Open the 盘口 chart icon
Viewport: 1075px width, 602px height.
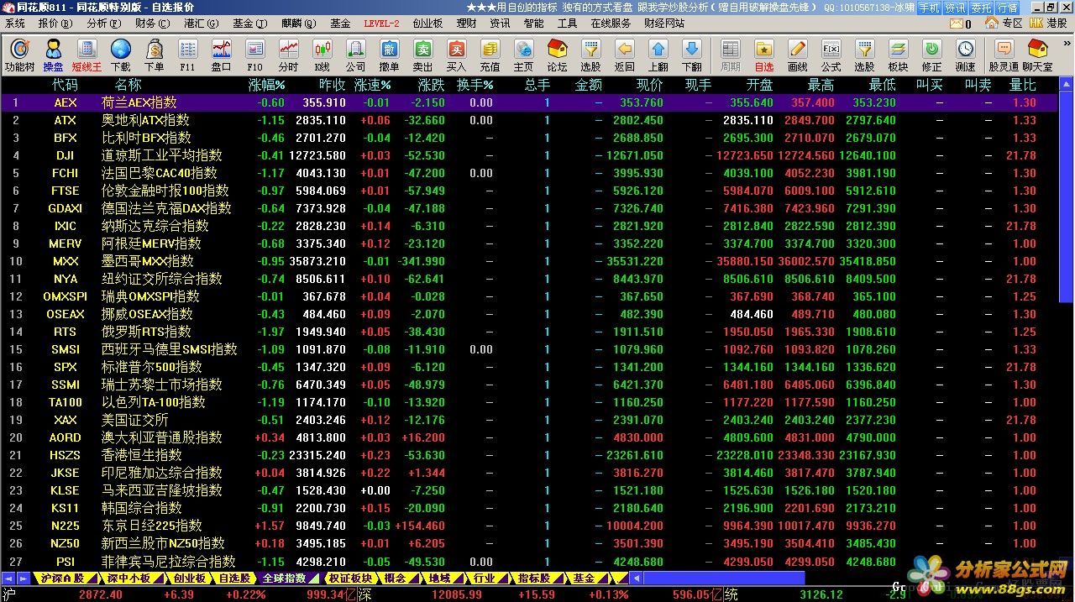point(221,55)
